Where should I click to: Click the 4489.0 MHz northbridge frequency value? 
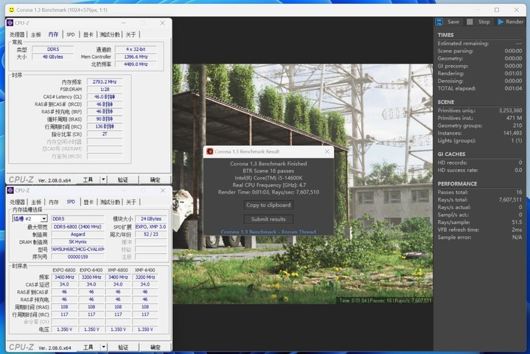click(136, 64)
